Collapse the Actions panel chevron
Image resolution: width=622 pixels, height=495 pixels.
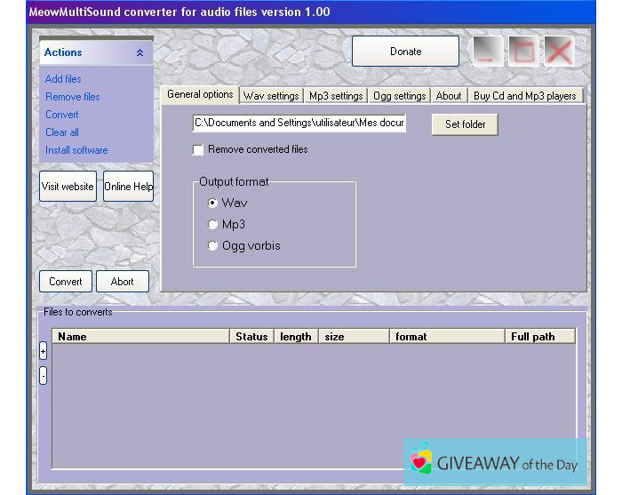point(140,53)
